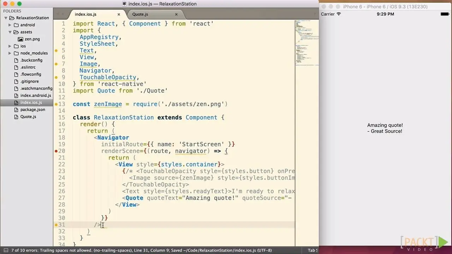Open Quote.js from the sidebar
The image size is (452, 254).
pyautogui.click(x=28, y=117)
